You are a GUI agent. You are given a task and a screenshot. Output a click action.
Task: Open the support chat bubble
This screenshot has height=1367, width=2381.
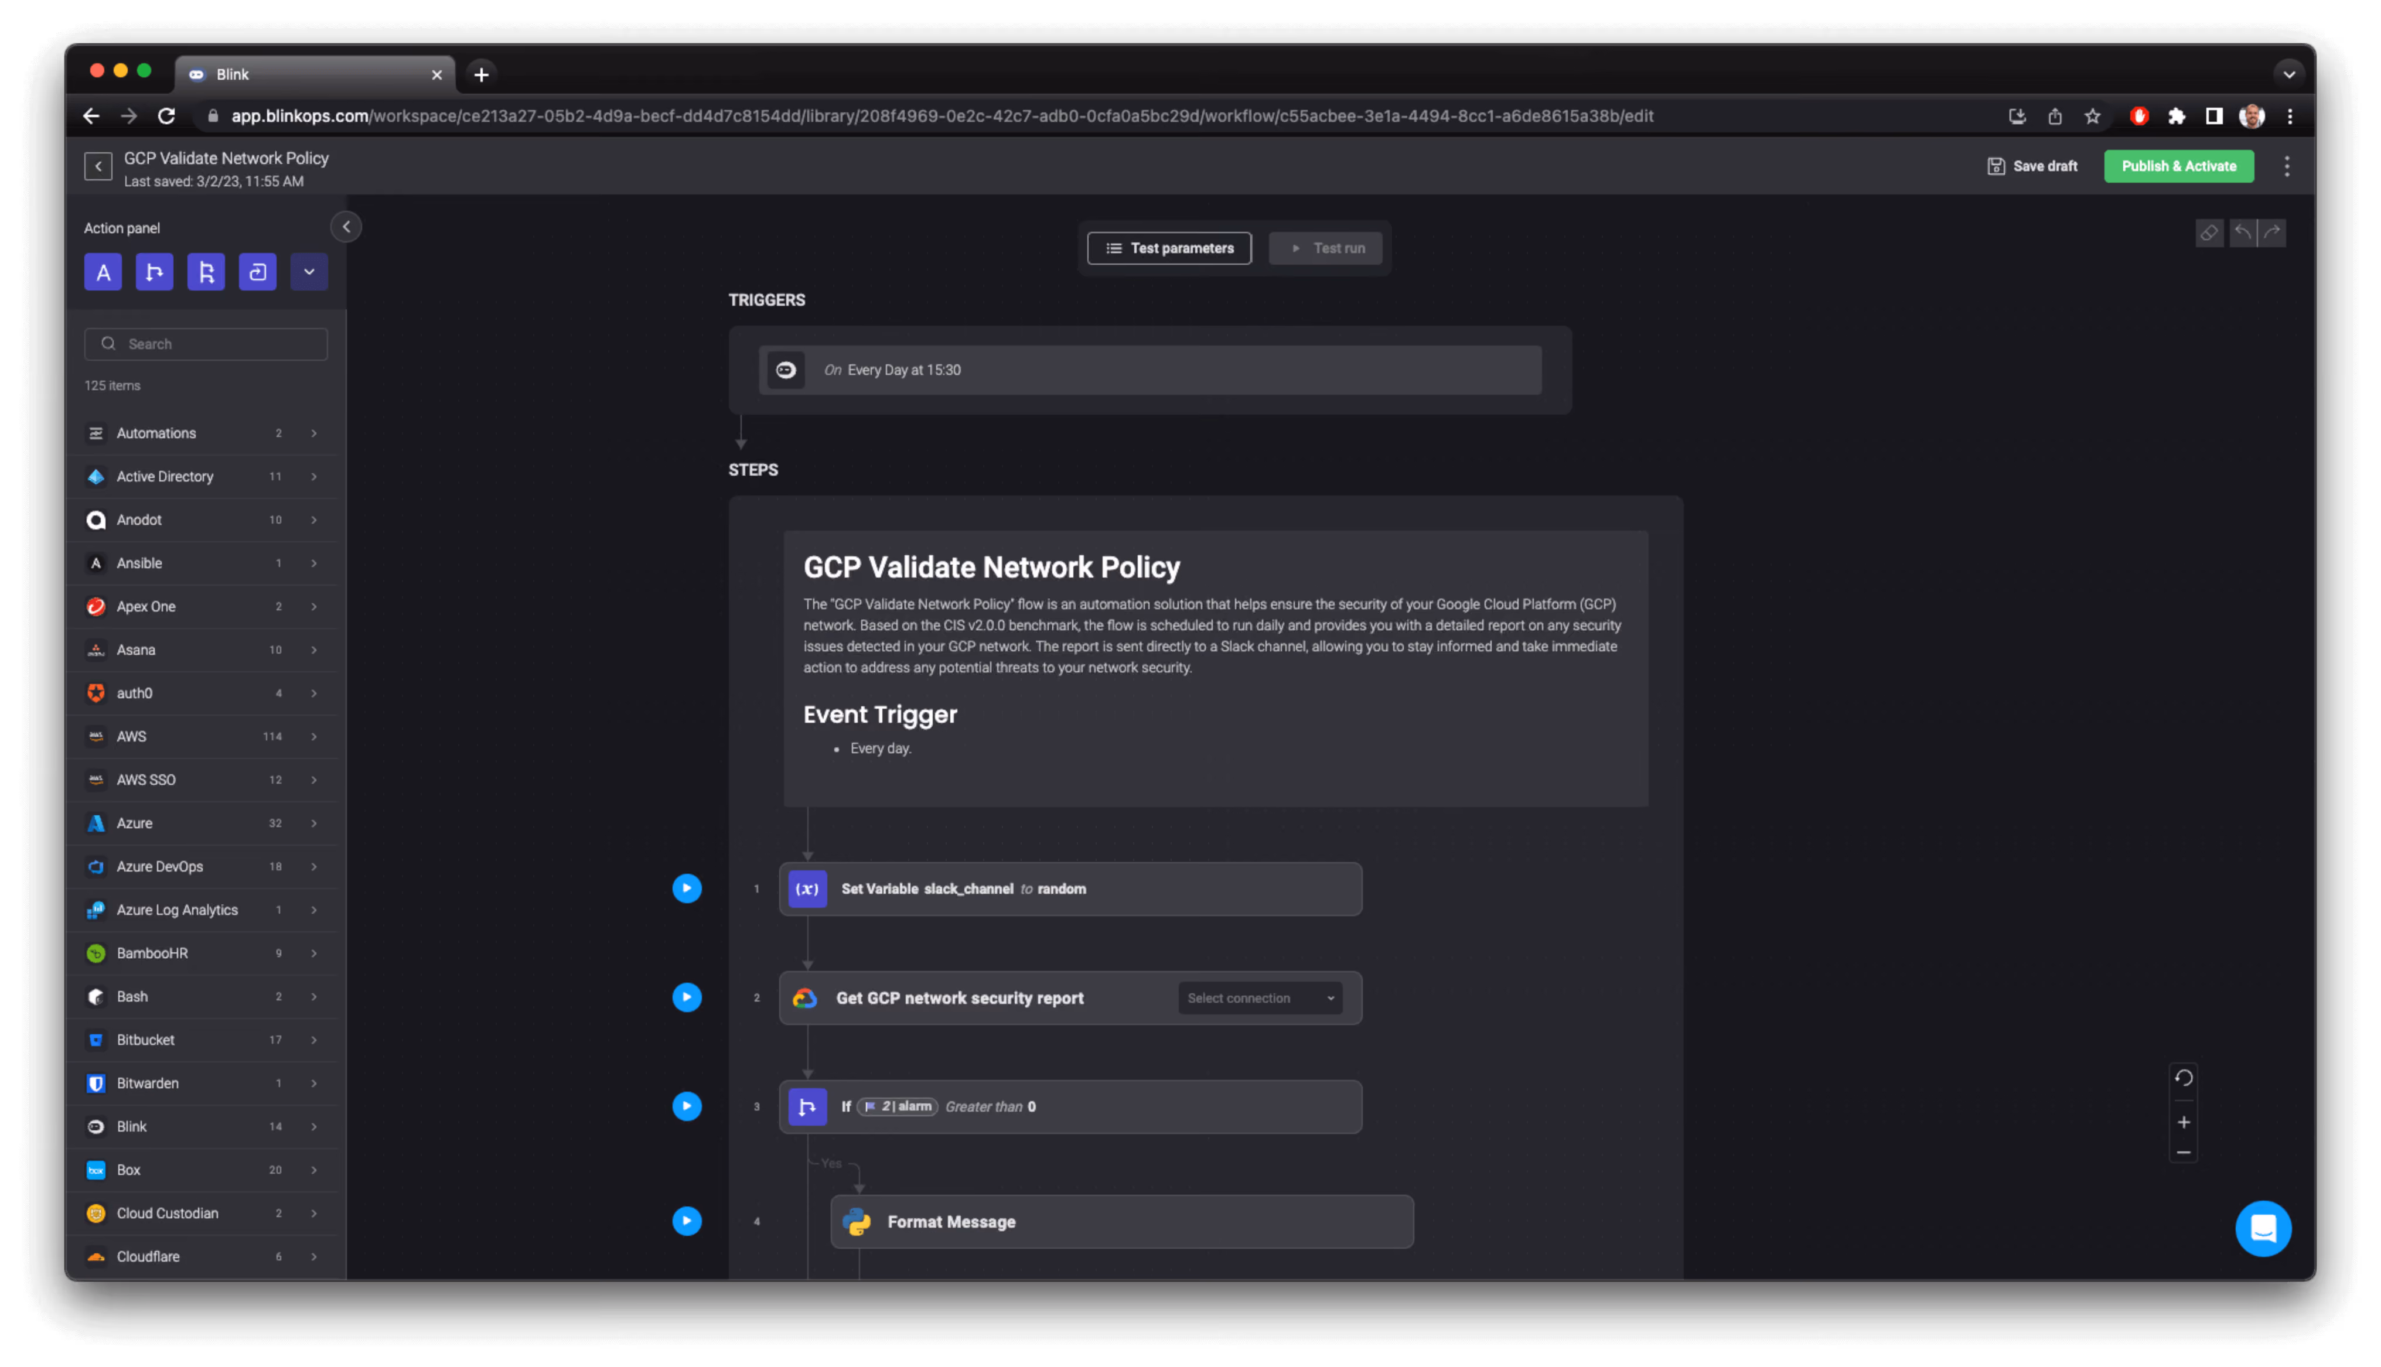(2264, 1228)
